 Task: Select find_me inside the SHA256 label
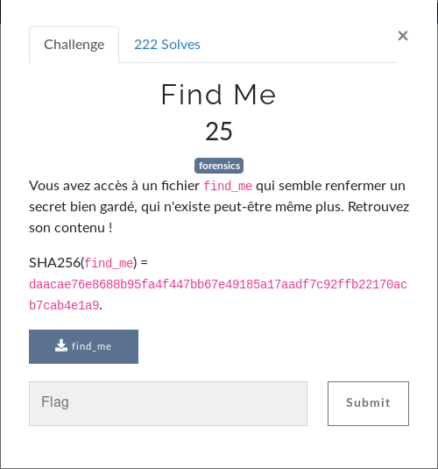109,263
